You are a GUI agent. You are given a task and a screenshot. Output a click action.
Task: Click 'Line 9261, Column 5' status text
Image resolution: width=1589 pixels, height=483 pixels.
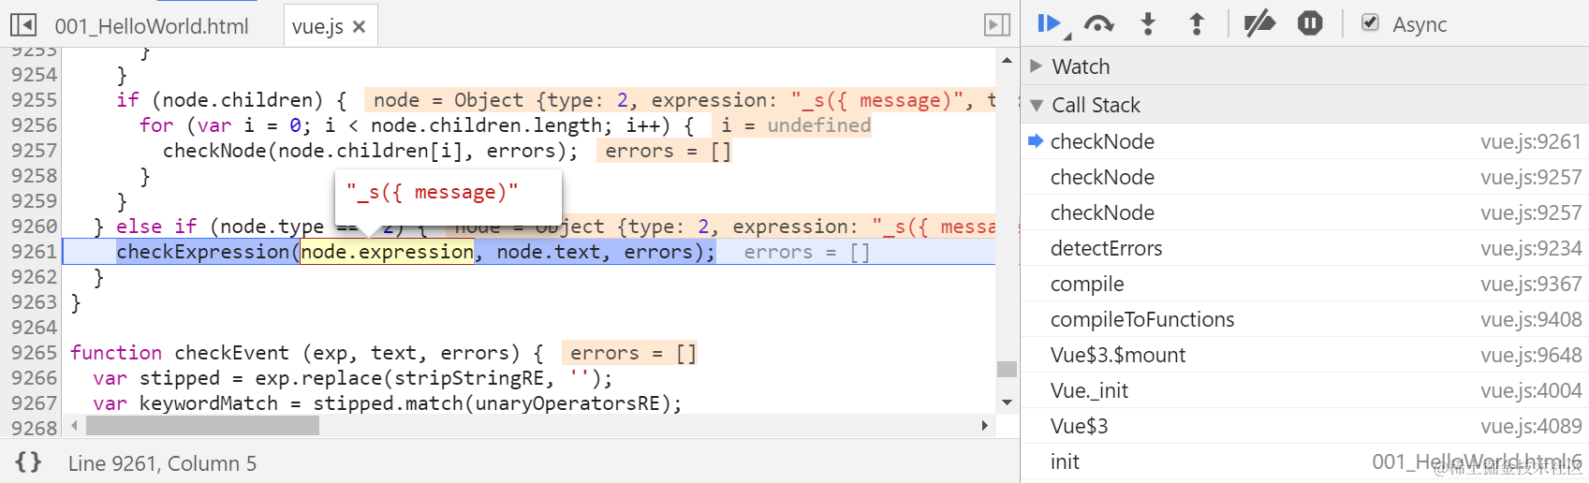162,463
